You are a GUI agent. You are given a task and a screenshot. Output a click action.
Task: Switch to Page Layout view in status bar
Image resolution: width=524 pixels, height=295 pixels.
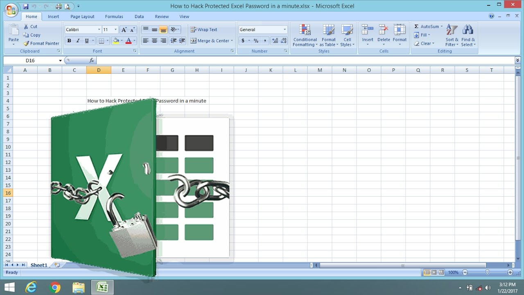pyautogui.click(x=434, y=272)
